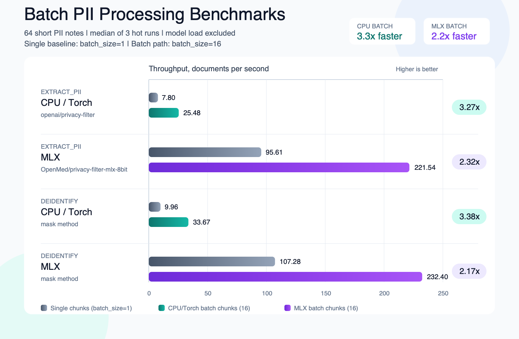
Task: Click the 95.61 gray MLX bar
Action: [x=205, y=152]
